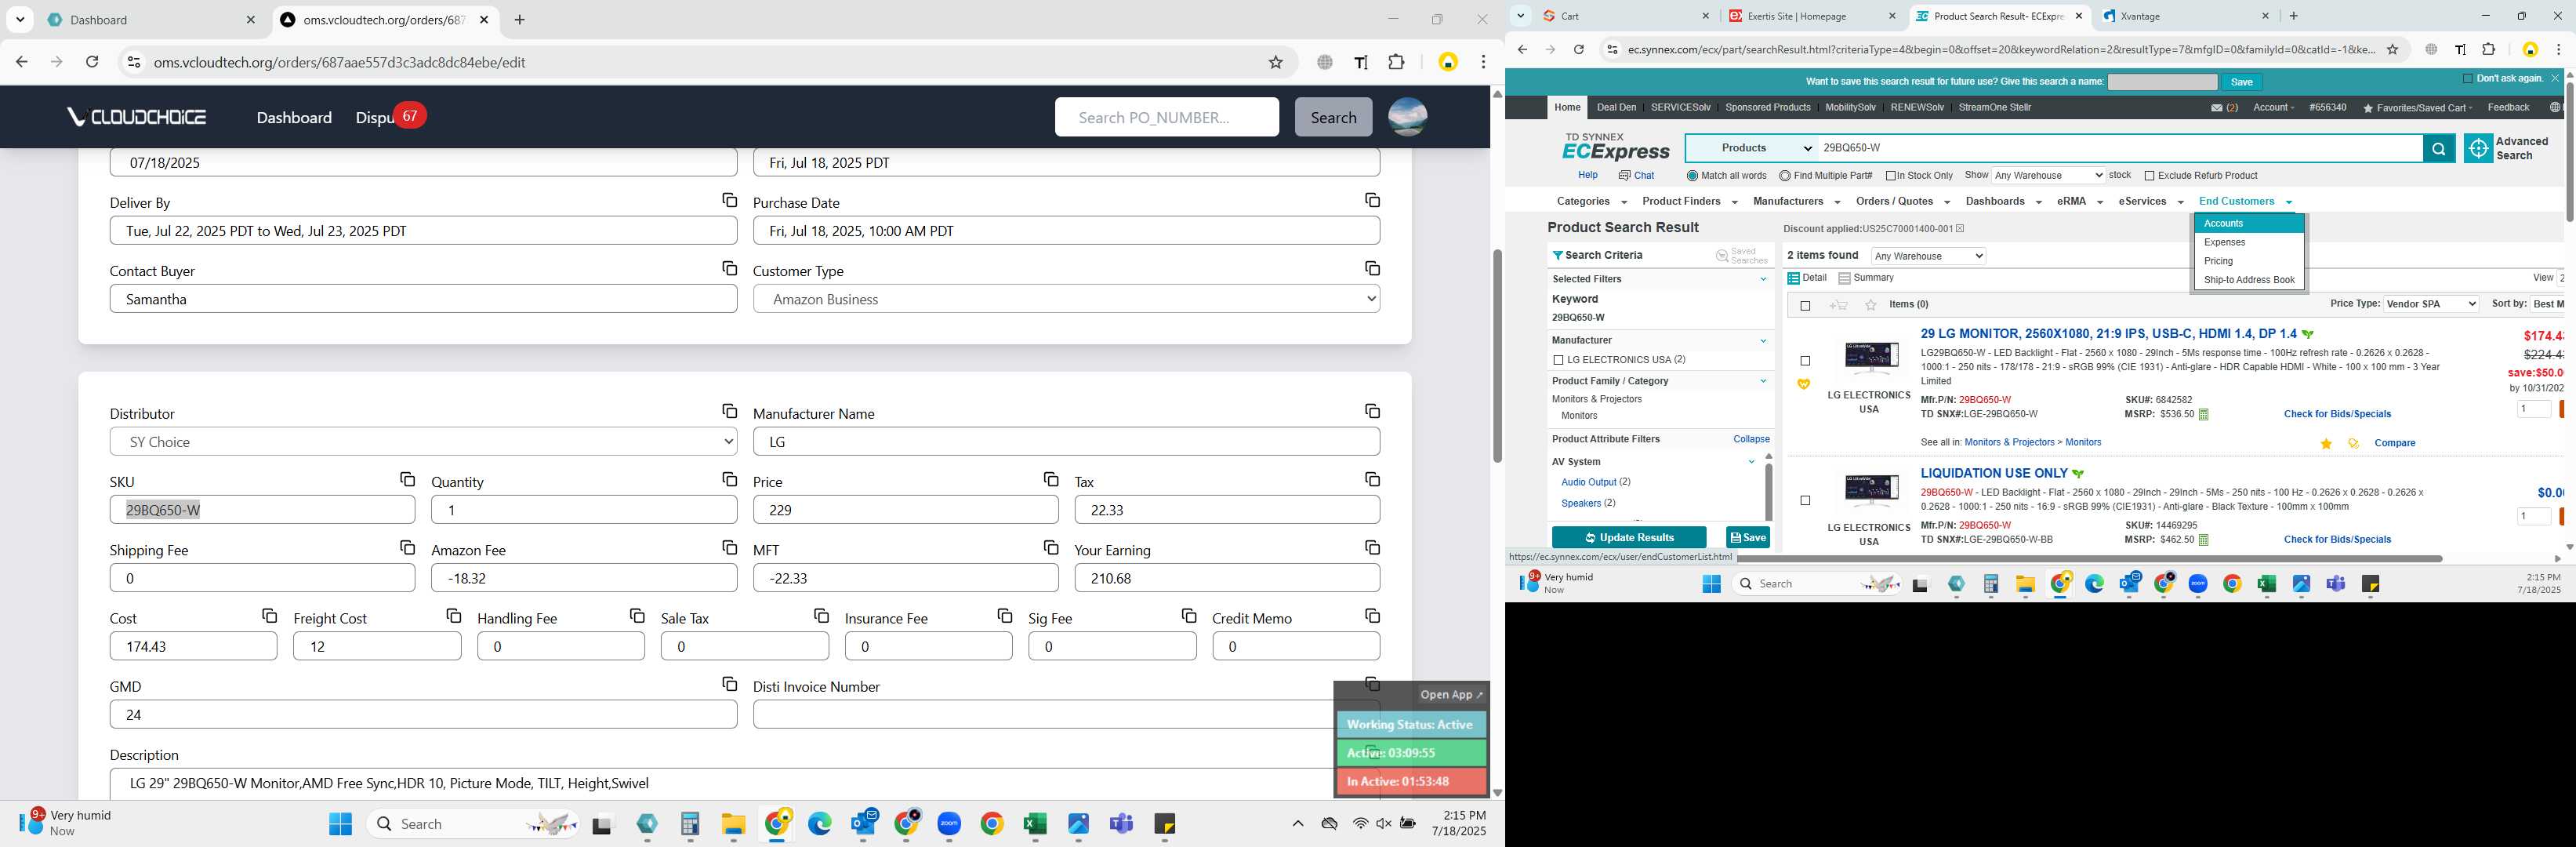Select the Match all words radio
Image resolution: width=2576 pixels, height=847 pixels.
pyautogui.click(x=1692, y=176)
